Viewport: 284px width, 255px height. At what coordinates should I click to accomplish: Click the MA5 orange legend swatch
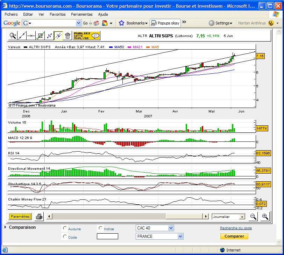point(148,47)
